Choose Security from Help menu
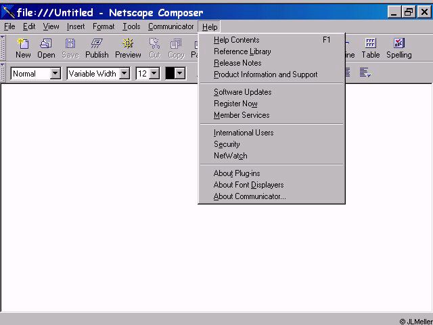Viewport: 433px width, 325px height. point(272,144)
